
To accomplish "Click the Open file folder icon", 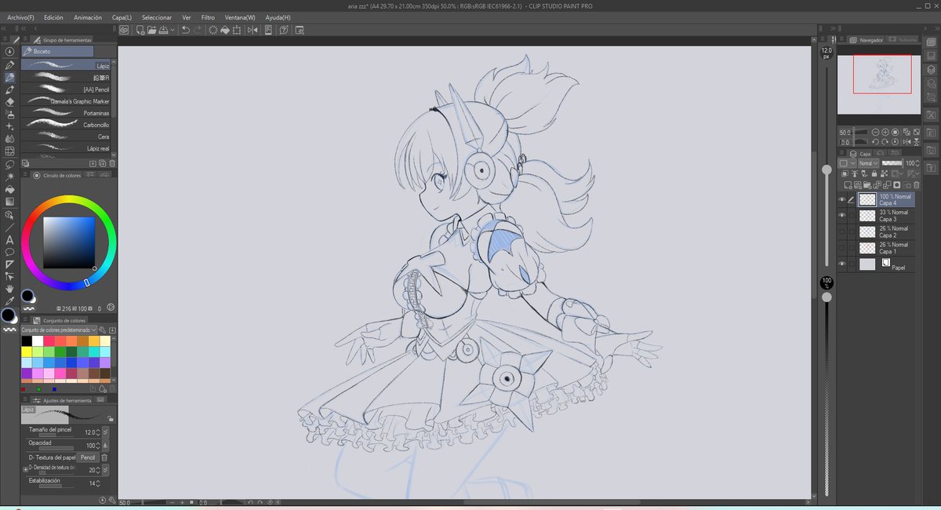I will (152, 30).
